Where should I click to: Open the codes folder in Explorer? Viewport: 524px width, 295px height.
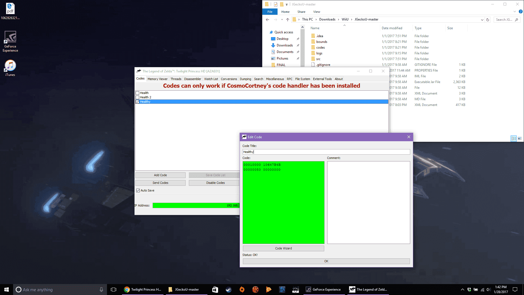[320, 48]
